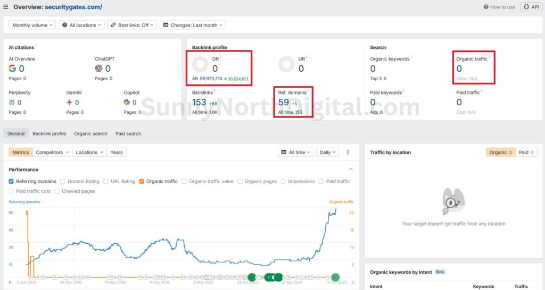Click the Gemini citations icon
545x290 pixels.
point(69,103)
